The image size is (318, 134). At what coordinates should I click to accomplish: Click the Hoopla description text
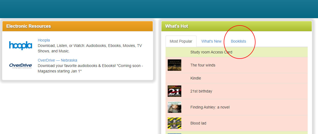coord(90,48)
